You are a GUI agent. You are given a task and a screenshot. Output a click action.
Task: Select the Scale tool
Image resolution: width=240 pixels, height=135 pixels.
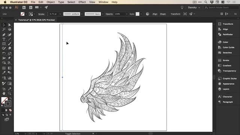click(x=9, y=54)
